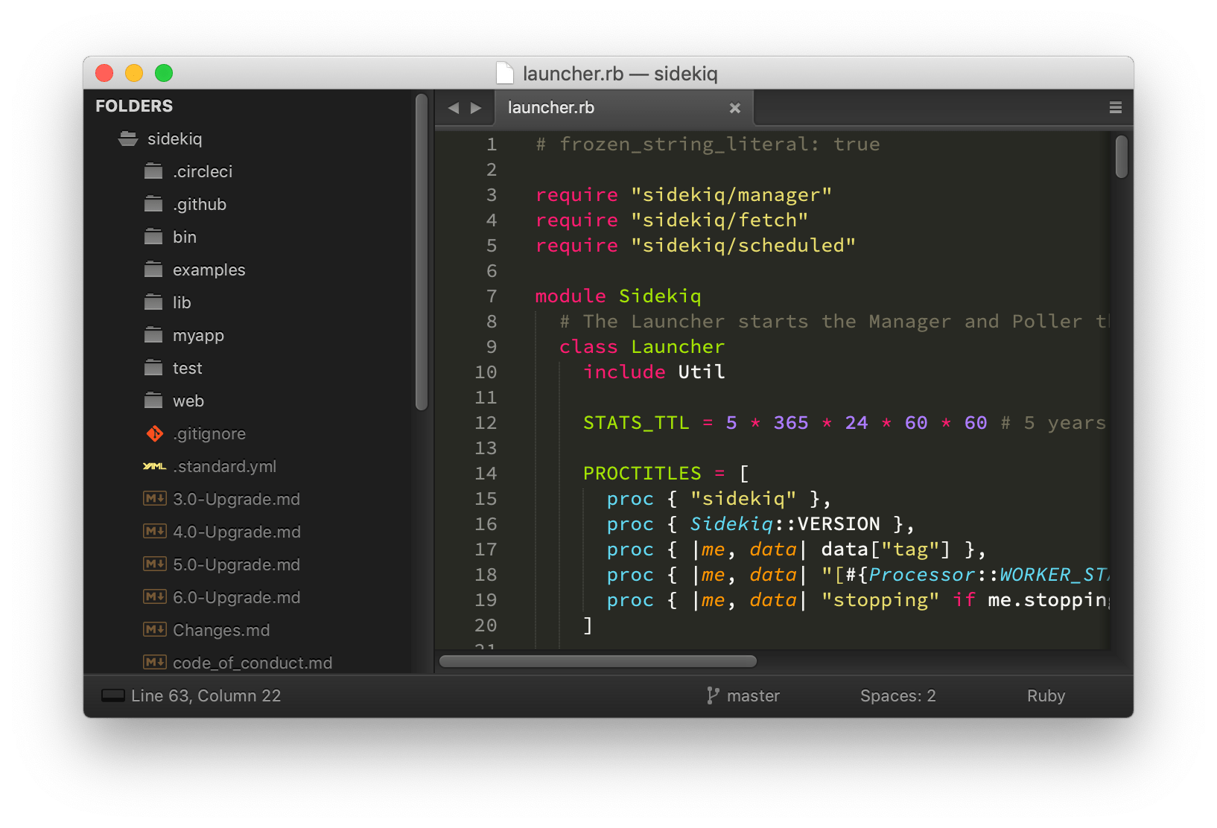Click the git branch icon in status bar

pyautogui.click(x=713, y=695)
